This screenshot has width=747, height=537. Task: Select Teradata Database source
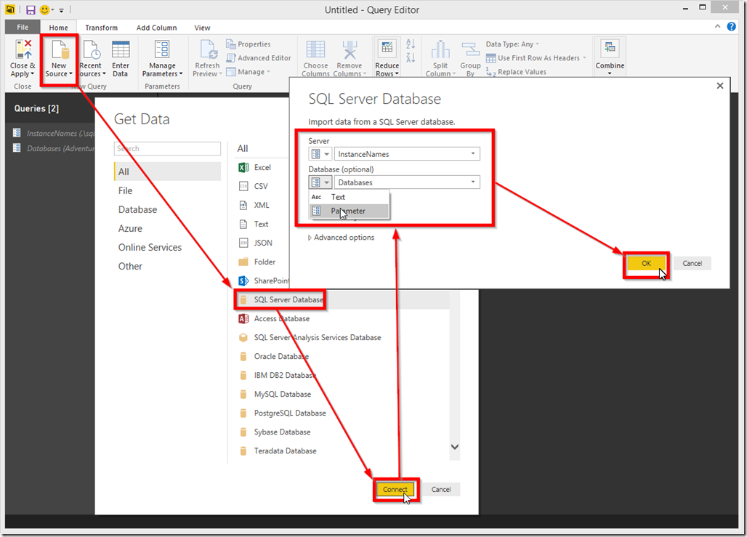(278, 451)
